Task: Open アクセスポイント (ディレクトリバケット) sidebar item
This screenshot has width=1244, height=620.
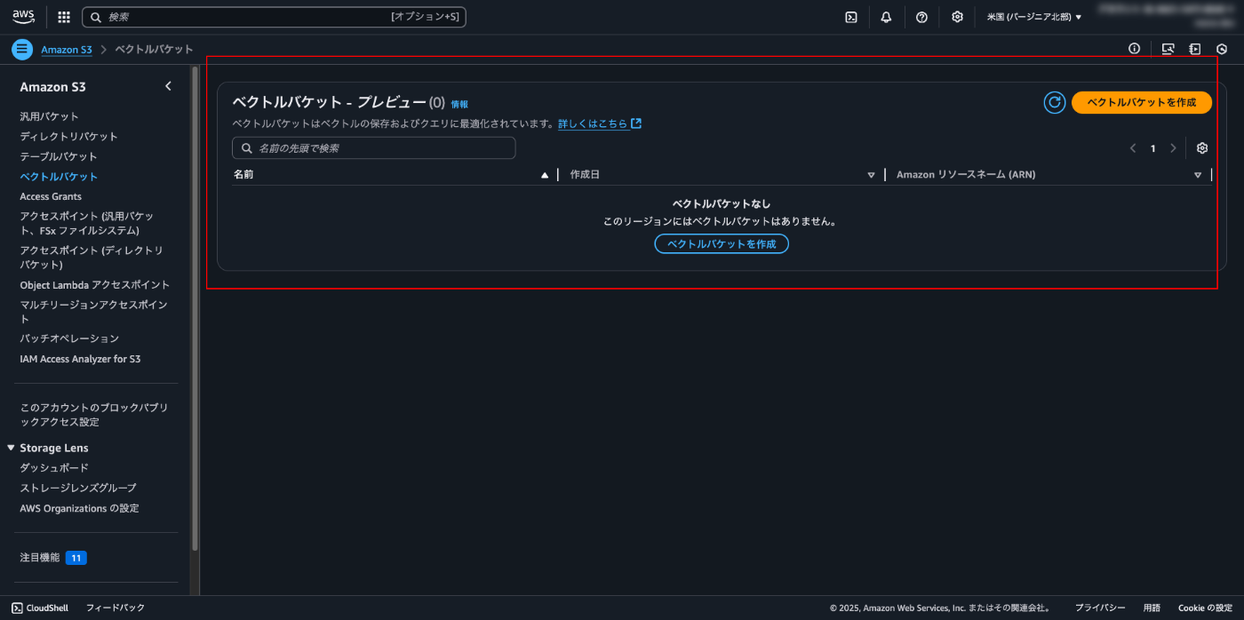Action: tap(92, 258)
